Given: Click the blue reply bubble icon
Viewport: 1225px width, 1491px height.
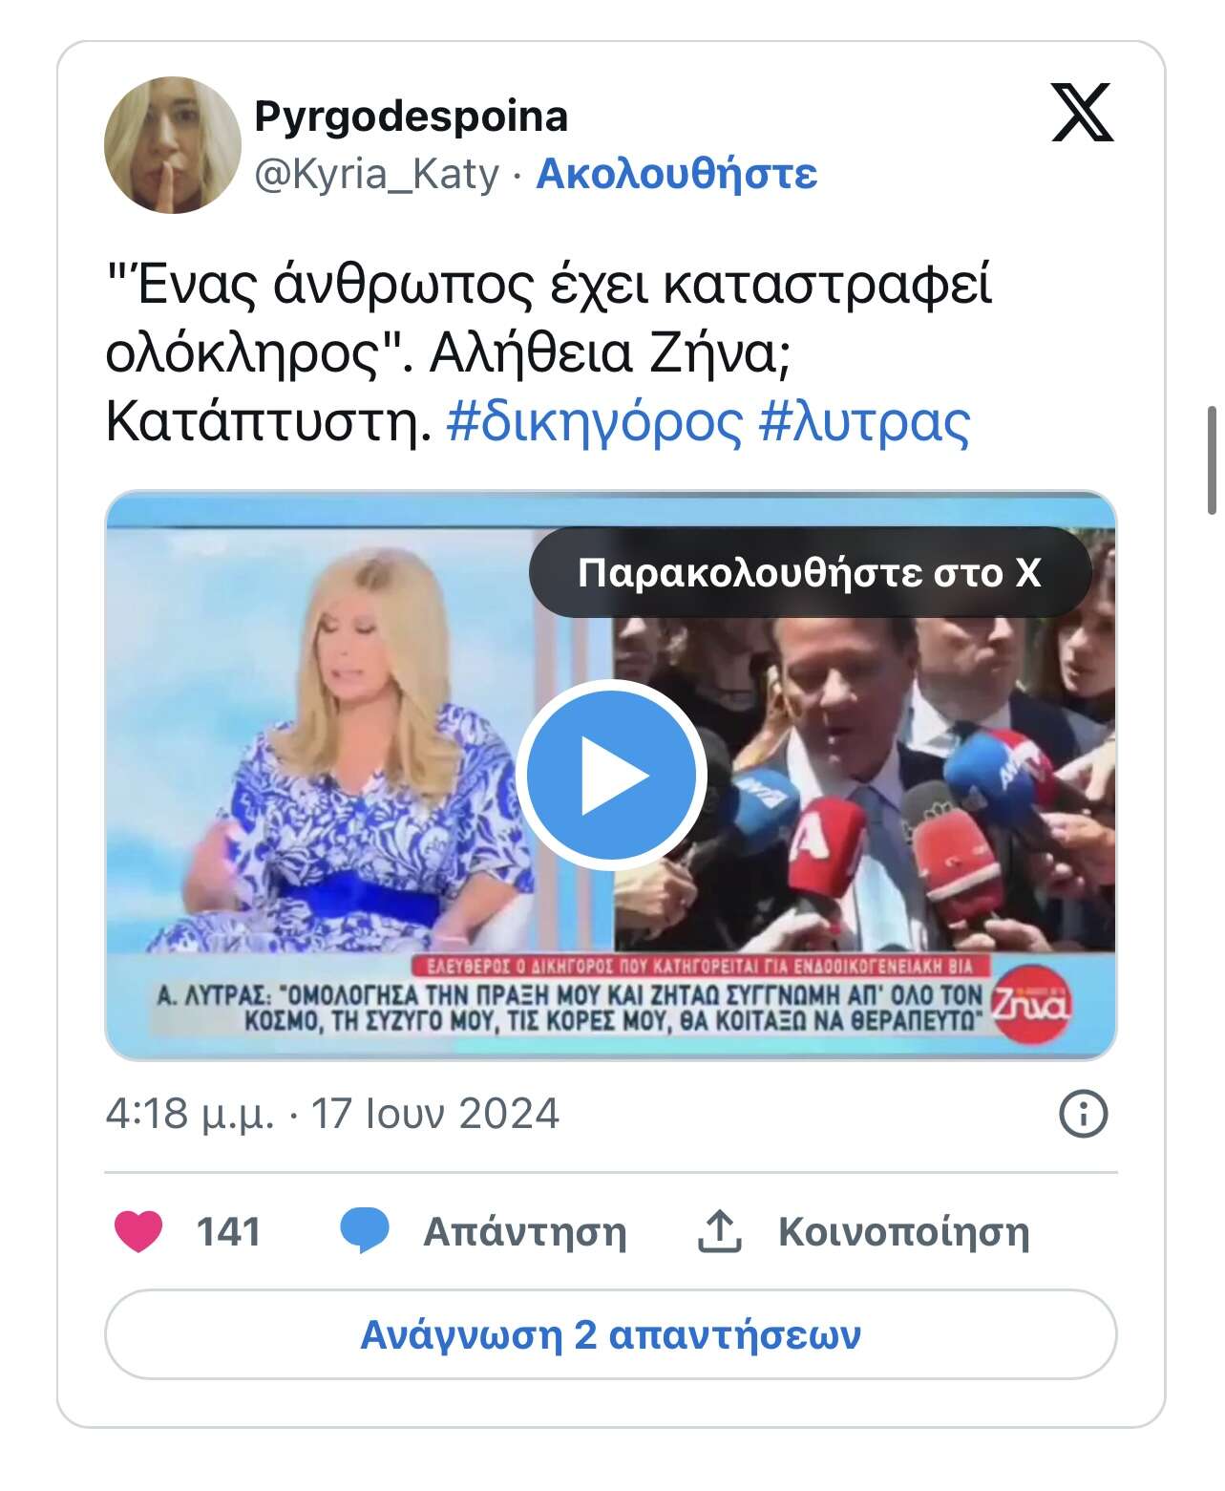Looking at the screenshot, I should 365,1231.
